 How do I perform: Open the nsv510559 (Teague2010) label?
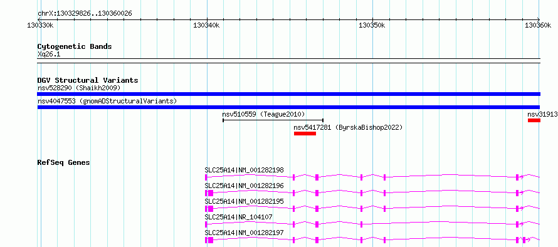point(264,114)
